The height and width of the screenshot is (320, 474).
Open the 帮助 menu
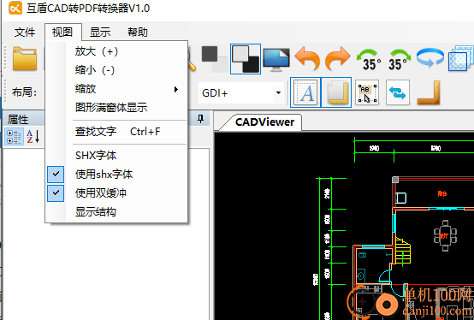click(x=138, y=32)
